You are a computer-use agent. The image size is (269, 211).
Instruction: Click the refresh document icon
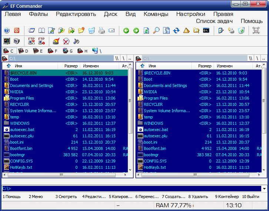point(146,31)
